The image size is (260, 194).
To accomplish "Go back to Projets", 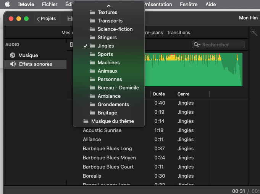I will (46, 18).
